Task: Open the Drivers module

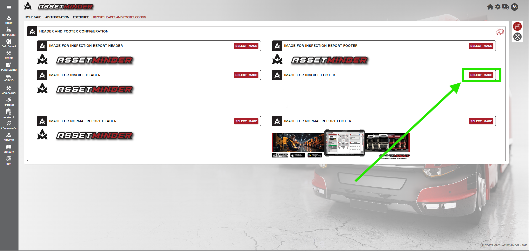Action: 9,137
